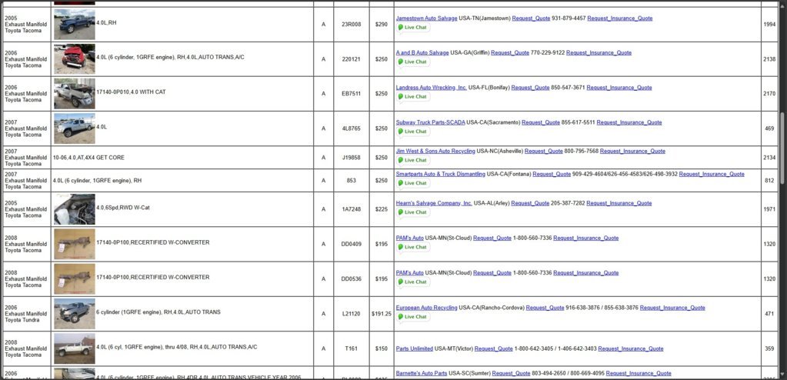Select the $150 price cell

click(x=382, y=348)
